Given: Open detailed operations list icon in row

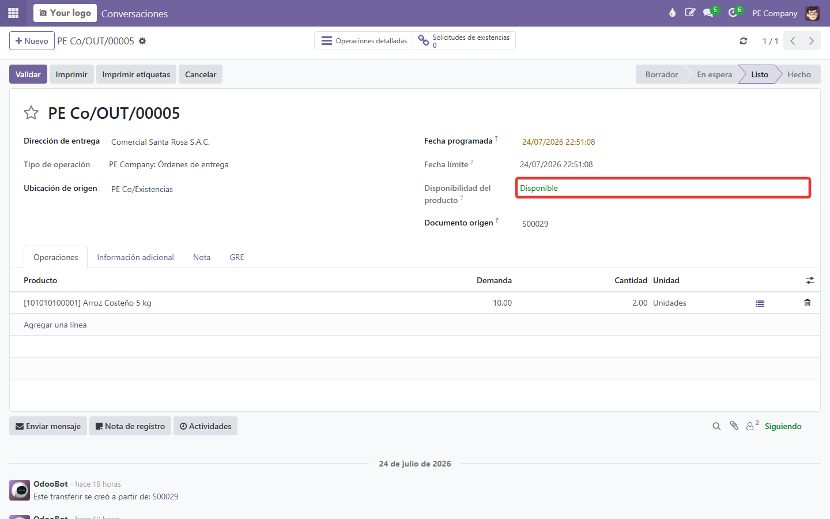Looking at the screenshot, I should pyautogui.click(x=760, y=303).
